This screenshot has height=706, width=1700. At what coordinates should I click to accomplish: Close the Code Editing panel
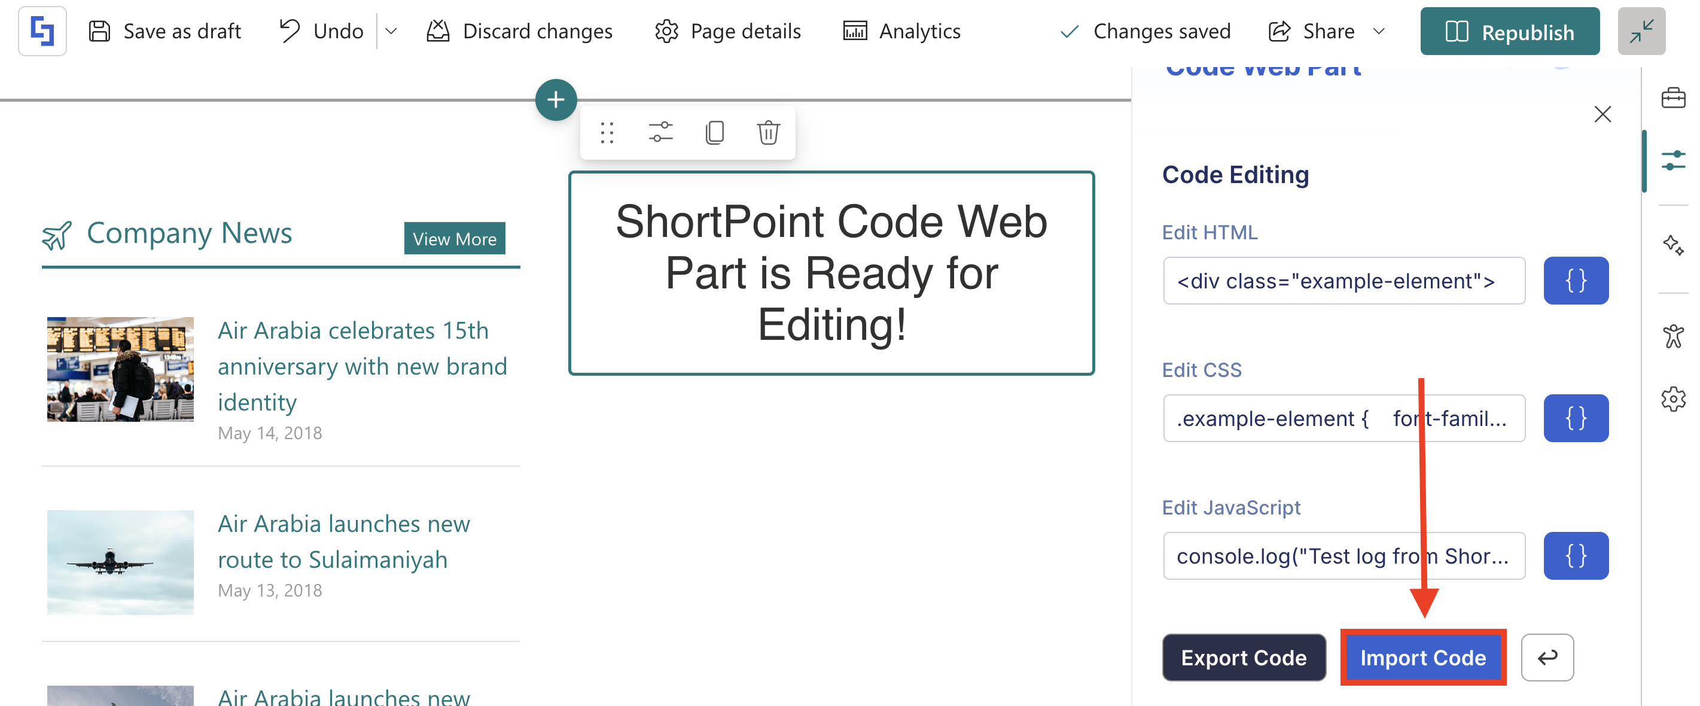pos(1602,114)
